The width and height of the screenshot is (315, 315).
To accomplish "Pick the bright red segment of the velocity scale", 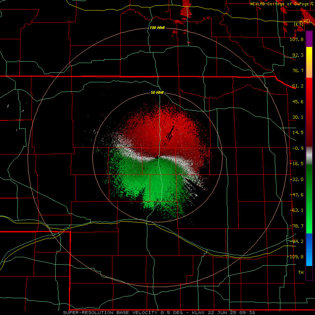I will 309,86.
